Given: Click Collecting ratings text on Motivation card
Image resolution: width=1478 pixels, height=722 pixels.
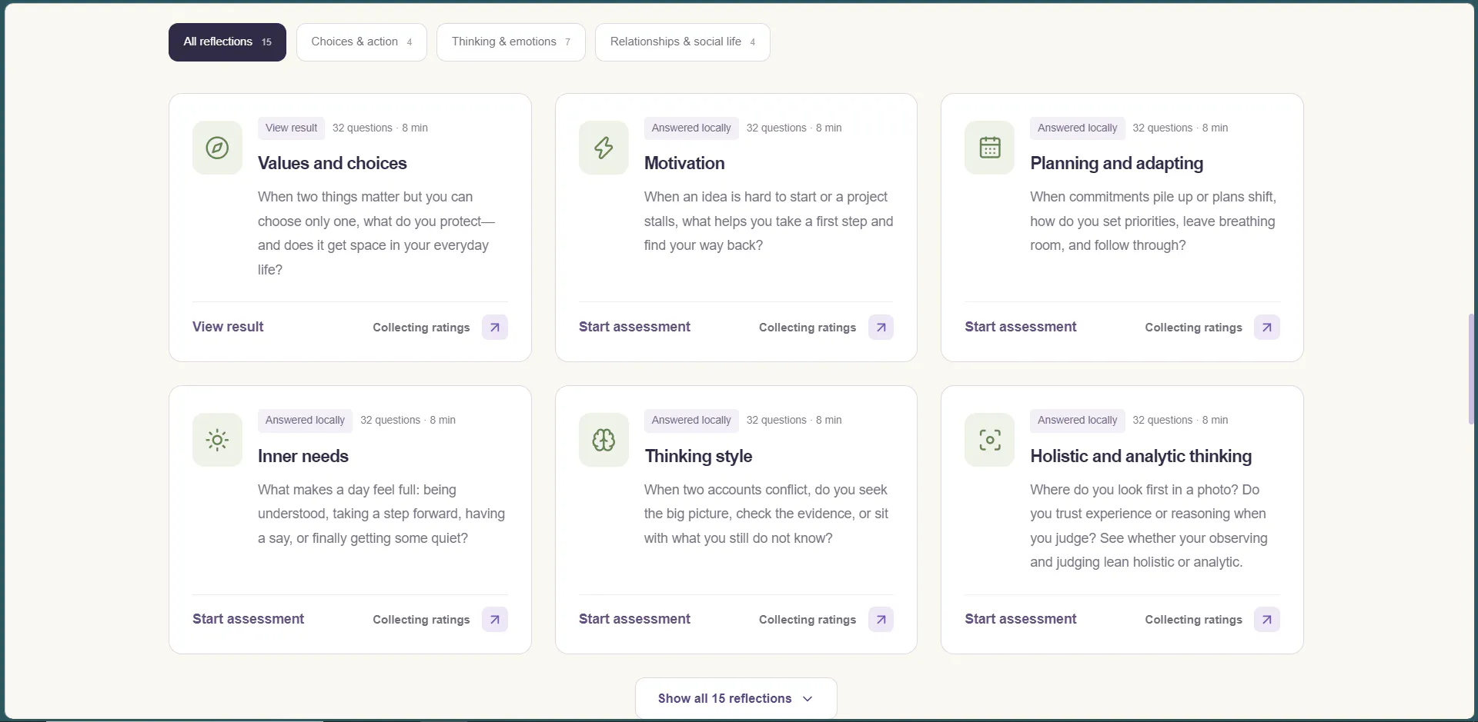Looking at the screenshot, I should click(x=808, y=328).
